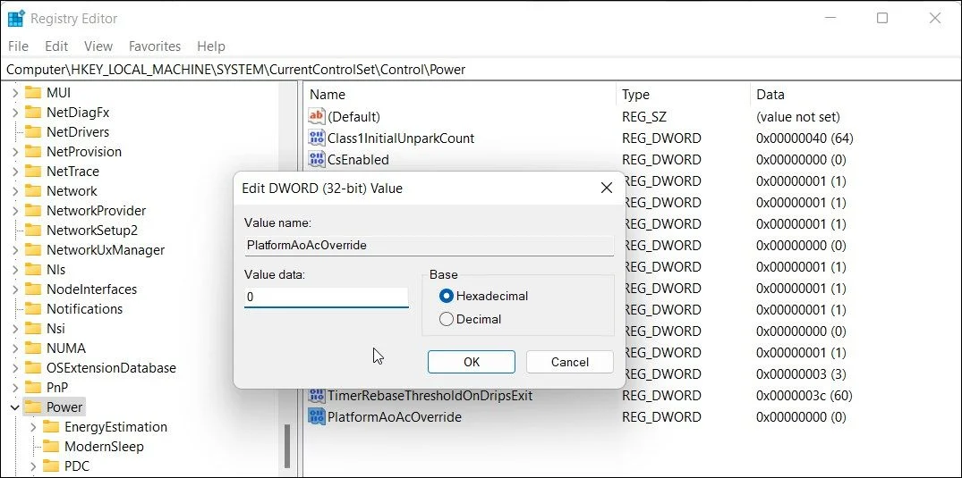962x478 pixels.
Task: Select the (Default) string value icon
Action: (316, 116)
